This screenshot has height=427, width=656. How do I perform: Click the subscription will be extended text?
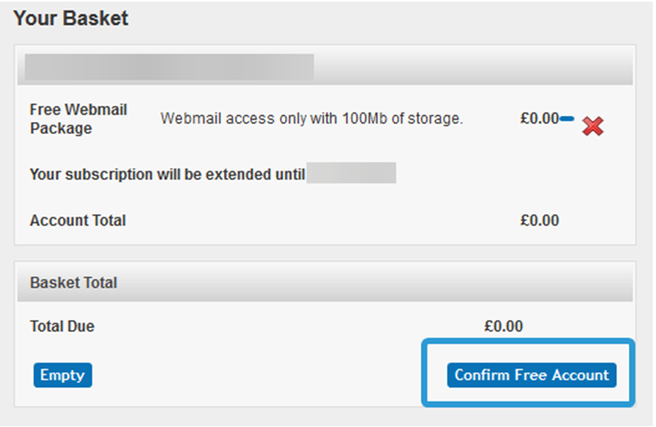[x=167, y=174]
